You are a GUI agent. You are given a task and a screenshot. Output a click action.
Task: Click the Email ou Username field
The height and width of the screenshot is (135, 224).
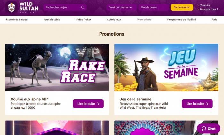(121, 7)
